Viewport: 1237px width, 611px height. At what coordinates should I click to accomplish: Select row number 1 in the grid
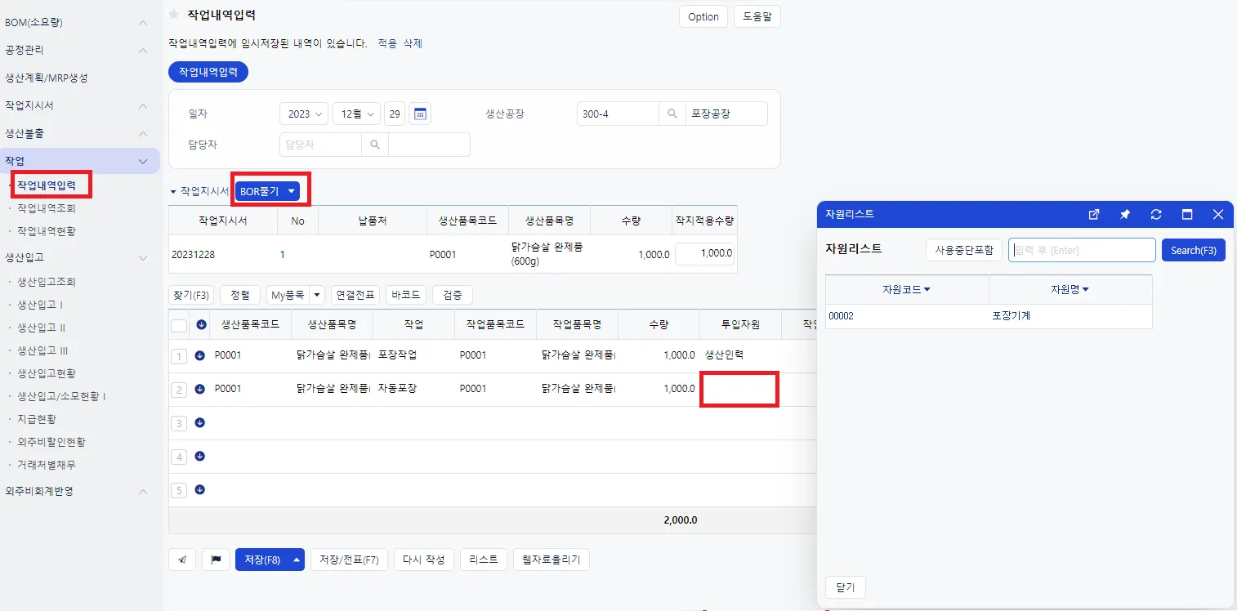pos(179,356)
